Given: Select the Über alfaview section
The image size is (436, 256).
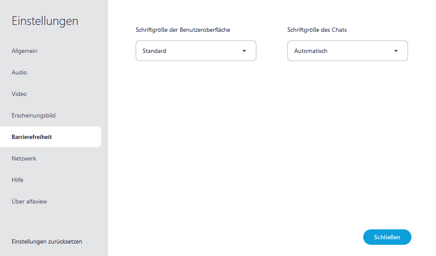Looking at the screenshot, I should click(29, 201).
